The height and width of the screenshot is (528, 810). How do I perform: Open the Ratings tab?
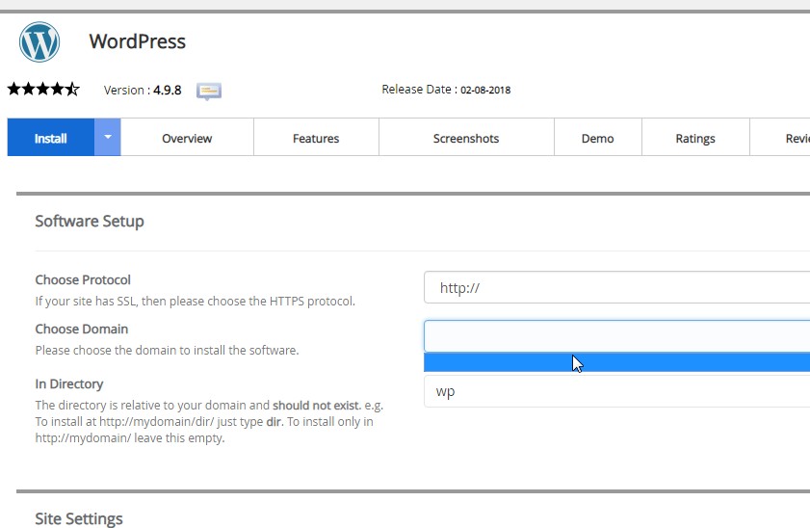[695, 138]
